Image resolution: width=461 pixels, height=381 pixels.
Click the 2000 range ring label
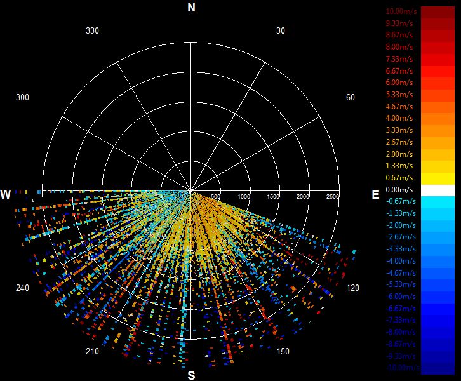[302, 197]
